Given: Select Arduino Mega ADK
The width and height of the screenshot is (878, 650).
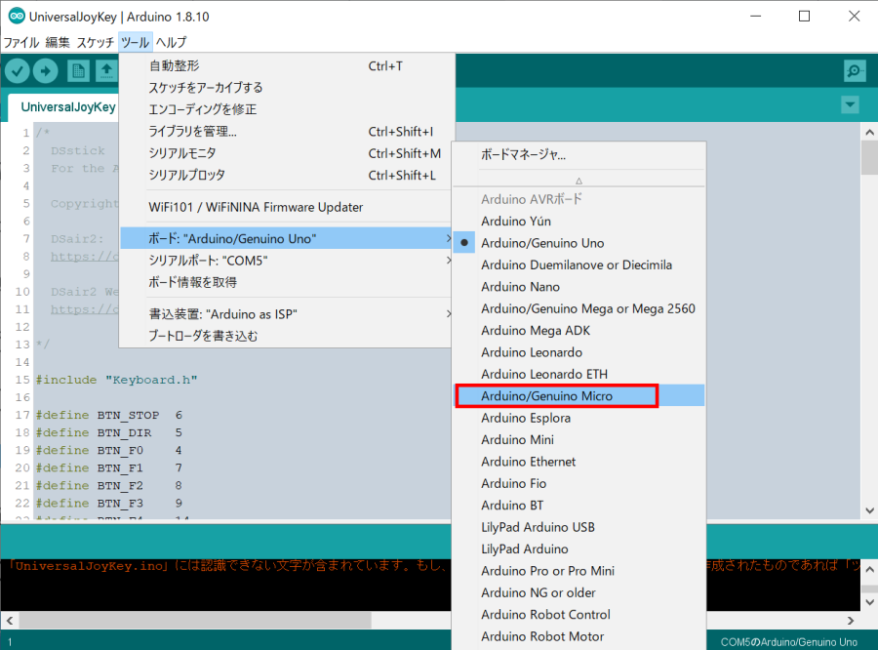Looking at the screenshot, I should 579,330.
